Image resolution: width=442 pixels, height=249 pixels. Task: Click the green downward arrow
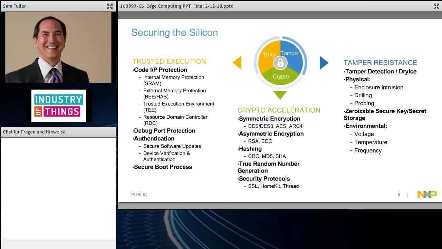click(x=280, y=94)
